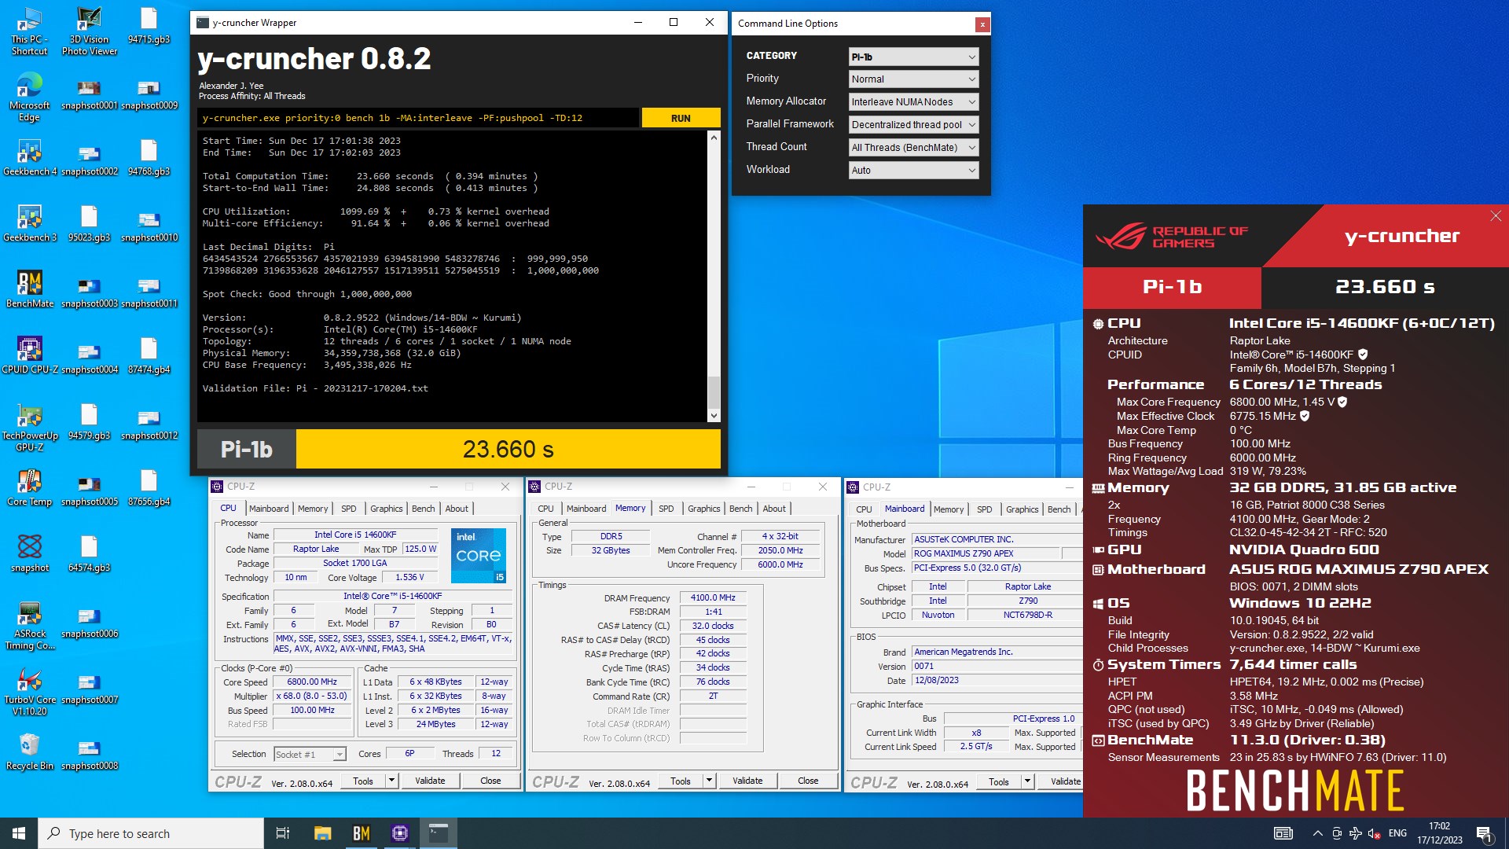Click Close in first CPU-Z window
1509x849 pixels.
[490, 781]
